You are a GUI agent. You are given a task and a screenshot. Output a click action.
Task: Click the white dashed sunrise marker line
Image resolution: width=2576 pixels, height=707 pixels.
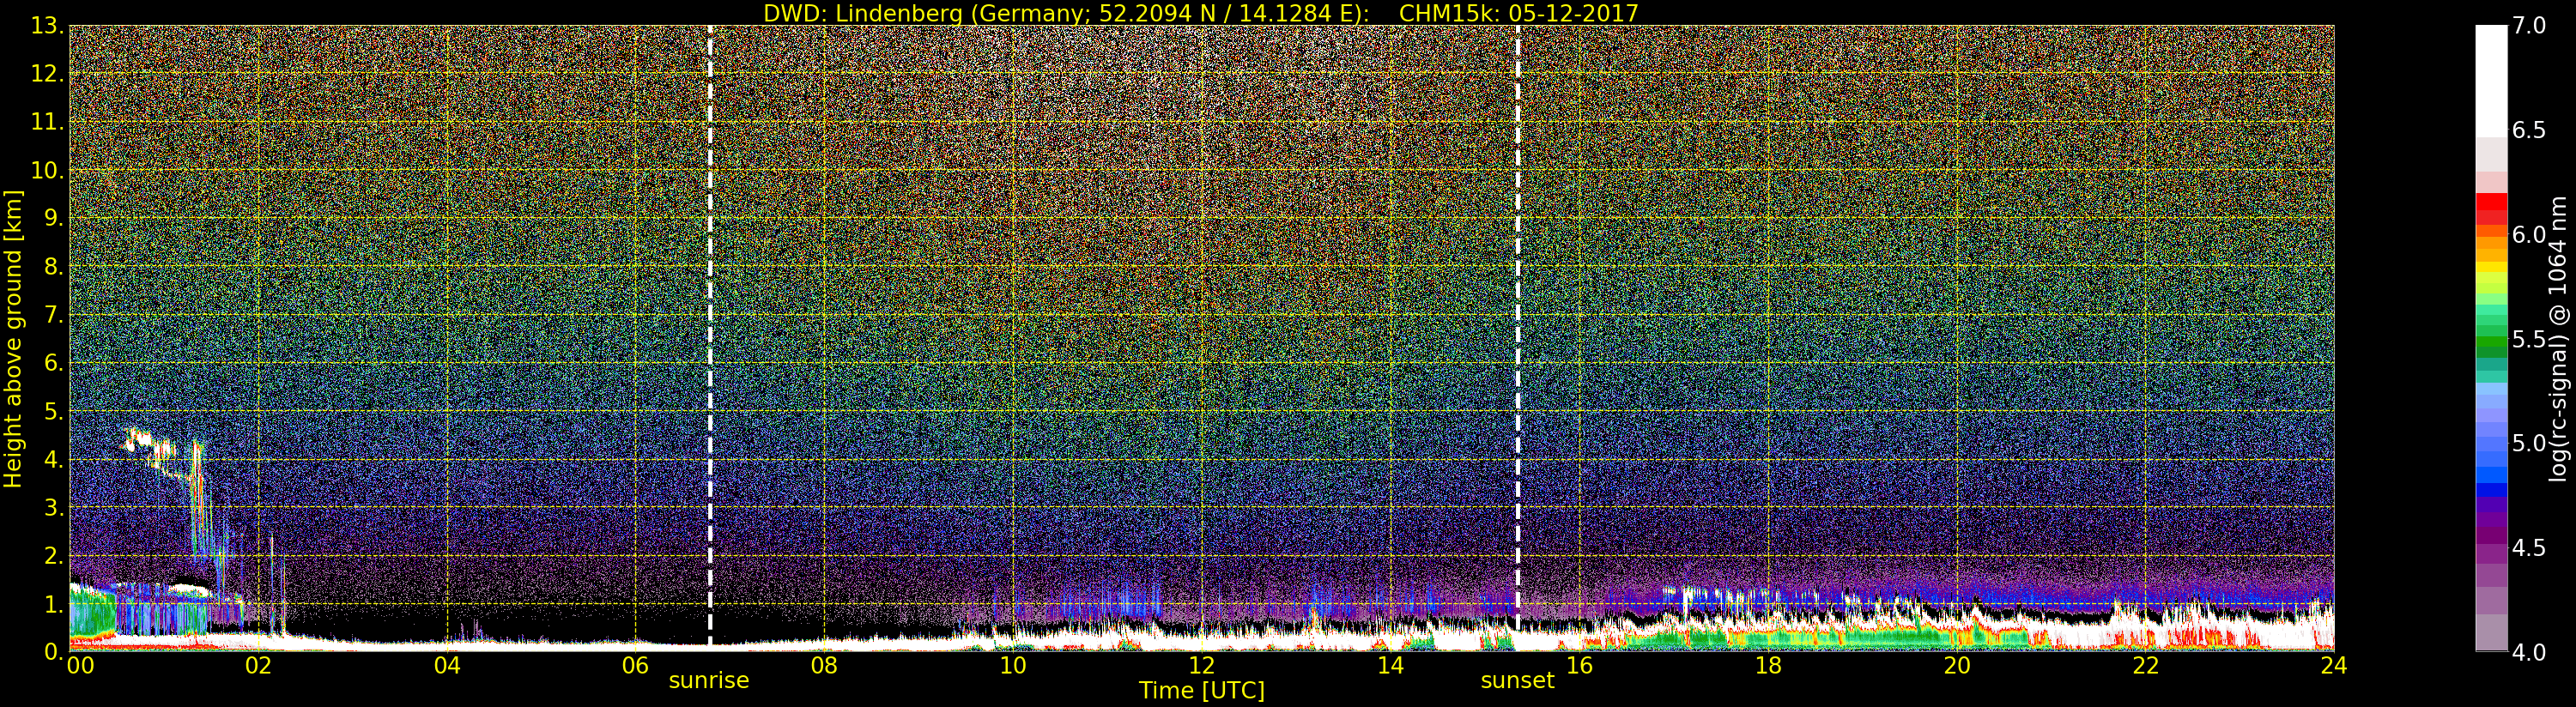tap(710, 338)
